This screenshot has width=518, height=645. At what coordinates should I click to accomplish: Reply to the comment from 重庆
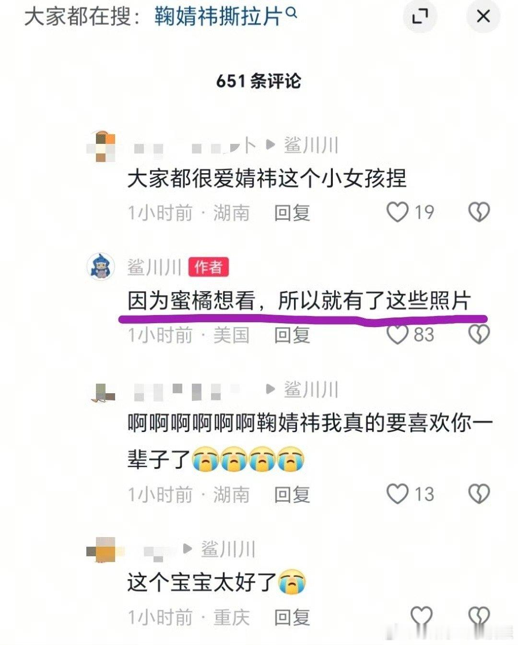click(292, 617)
